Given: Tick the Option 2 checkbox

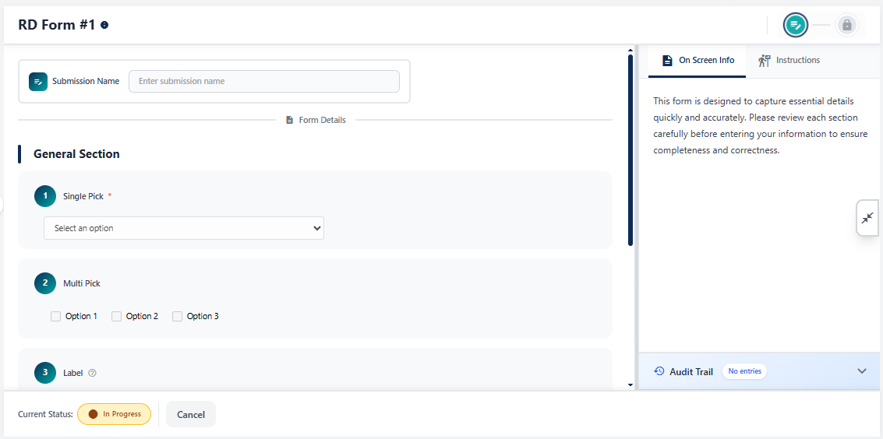Looking at the screenshot, I should tap(116, 316).
